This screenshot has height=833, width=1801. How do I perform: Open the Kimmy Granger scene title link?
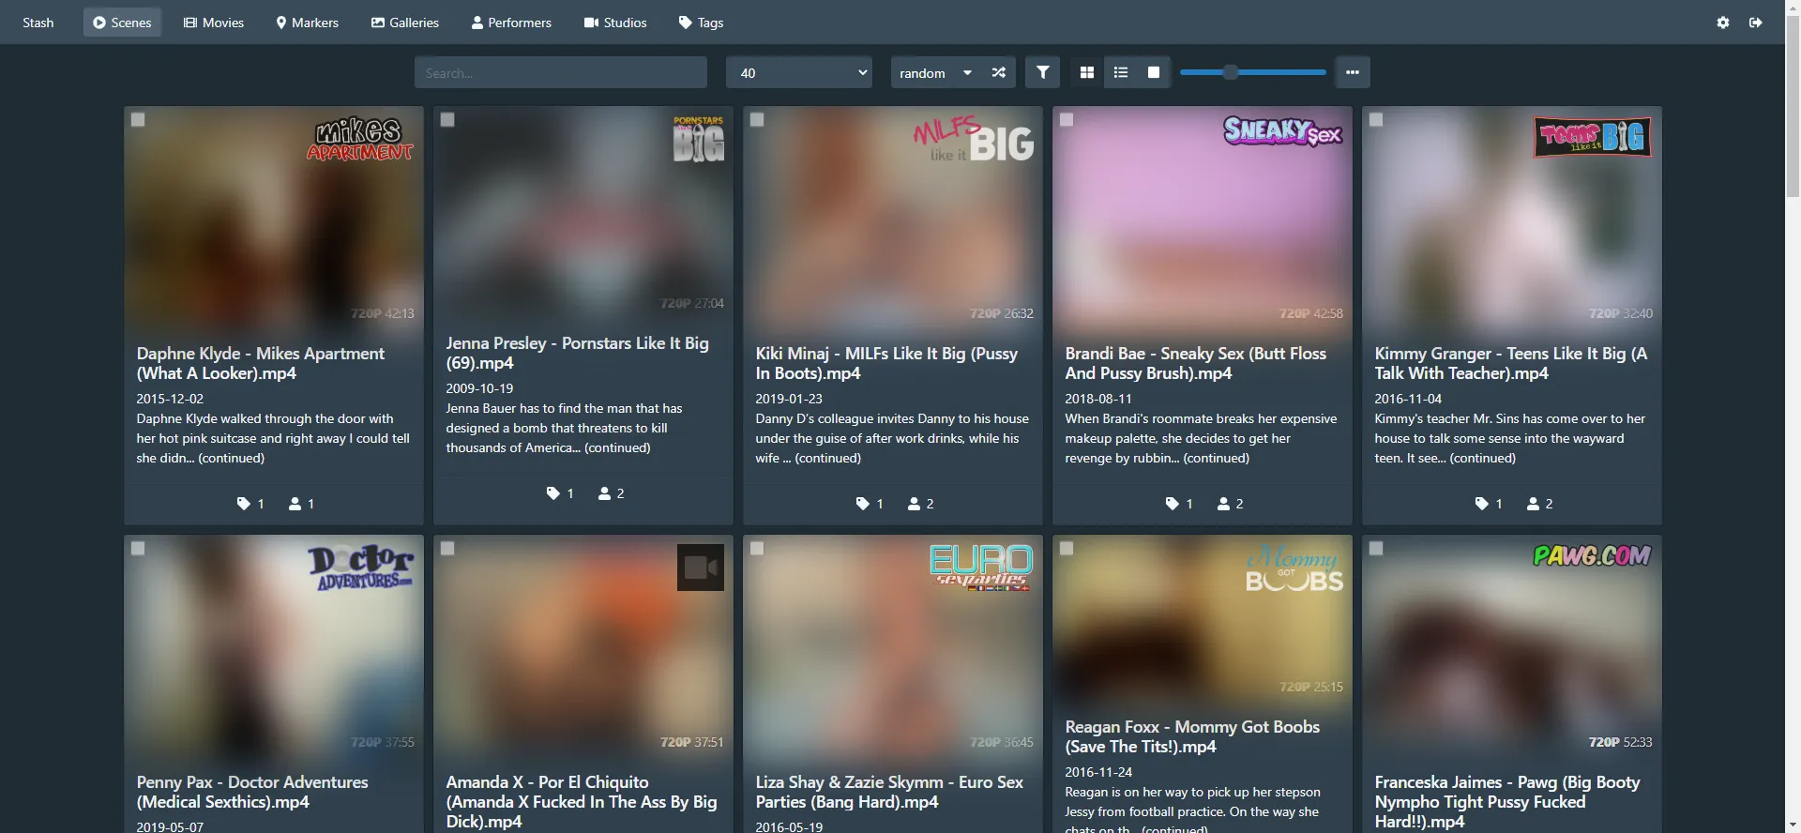pos(1510,363)
